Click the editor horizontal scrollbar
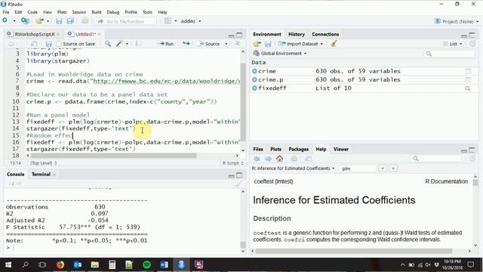 pos(113,156)
